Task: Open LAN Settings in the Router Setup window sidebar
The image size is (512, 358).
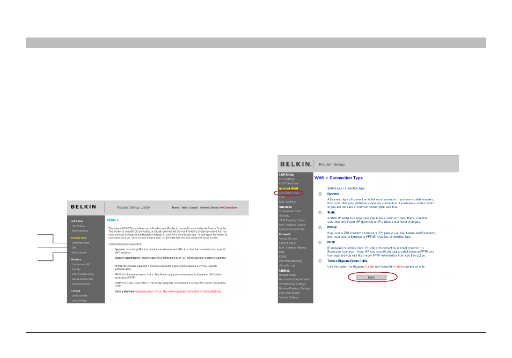Action: (x=287, y=179)
